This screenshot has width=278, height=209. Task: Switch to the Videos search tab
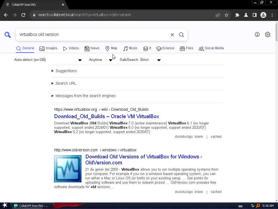point(71,48)
